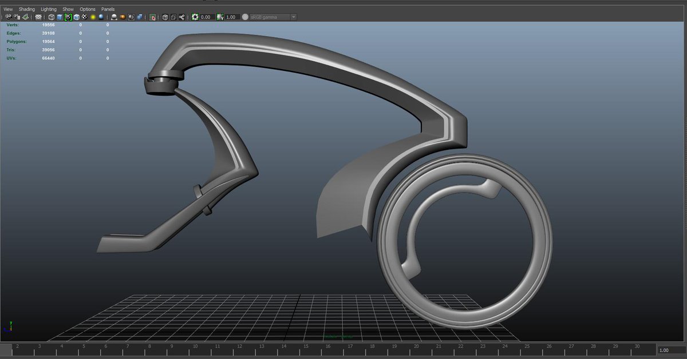Enable textured display mode

click(85, 17)
